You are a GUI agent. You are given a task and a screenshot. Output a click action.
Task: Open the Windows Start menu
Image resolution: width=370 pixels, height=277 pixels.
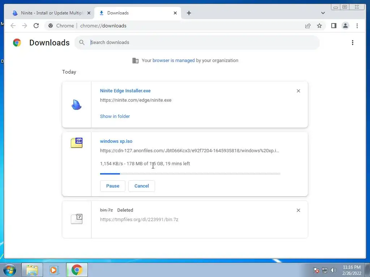point(10,270)
